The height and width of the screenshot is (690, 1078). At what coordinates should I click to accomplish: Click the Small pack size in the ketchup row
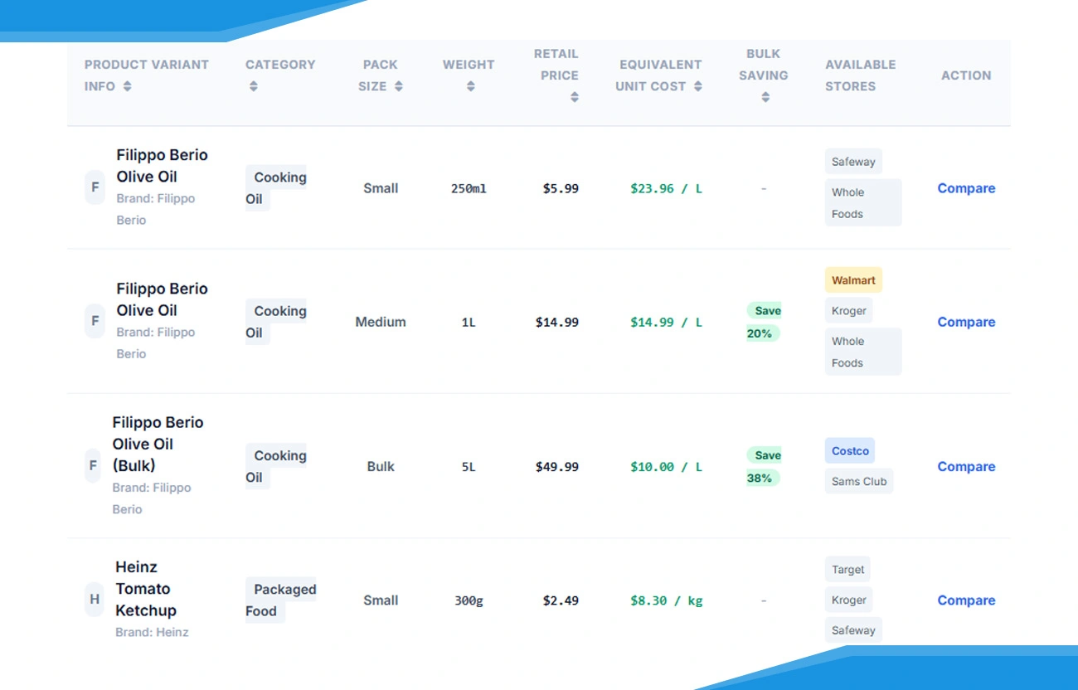pyautogui.click(x=381, y=600)
